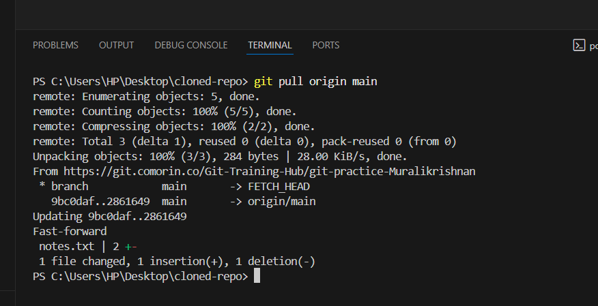
Task: Click the 'git pull origin main' command text
Action: point(315,82)
